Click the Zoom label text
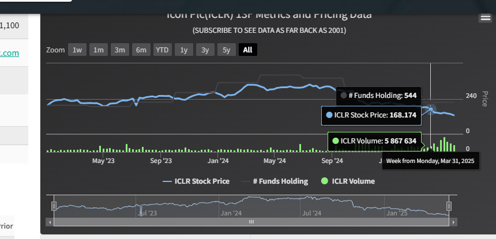Viewport: 496px width, 239px height. tap(55, 50)
